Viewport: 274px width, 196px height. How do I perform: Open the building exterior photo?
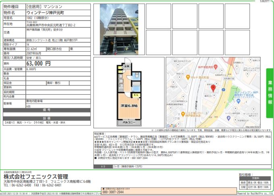(x=119, y=29)
